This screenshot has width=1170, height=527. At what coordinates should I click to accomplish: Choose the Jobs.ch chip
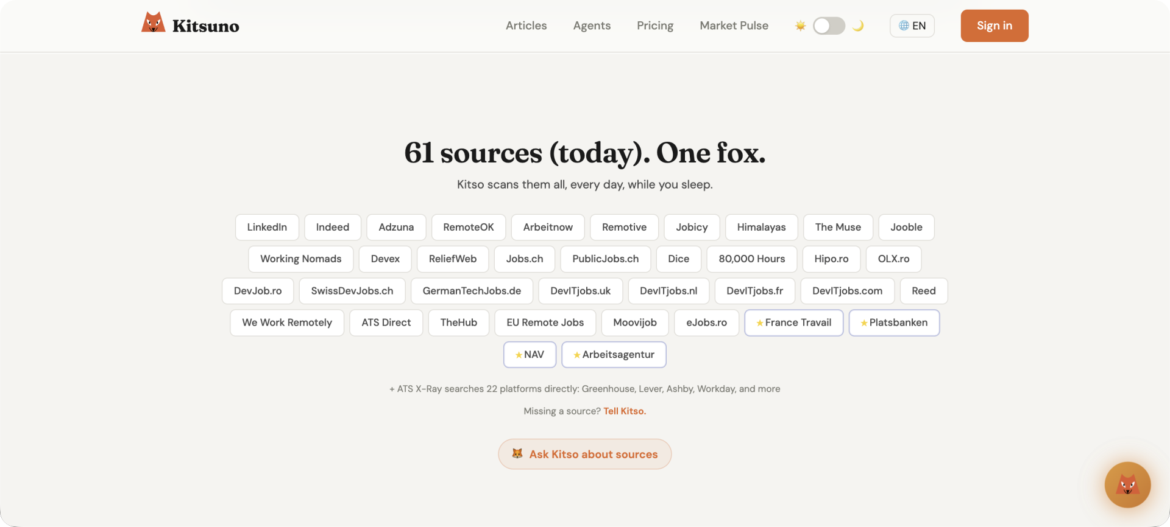point(525,259)
